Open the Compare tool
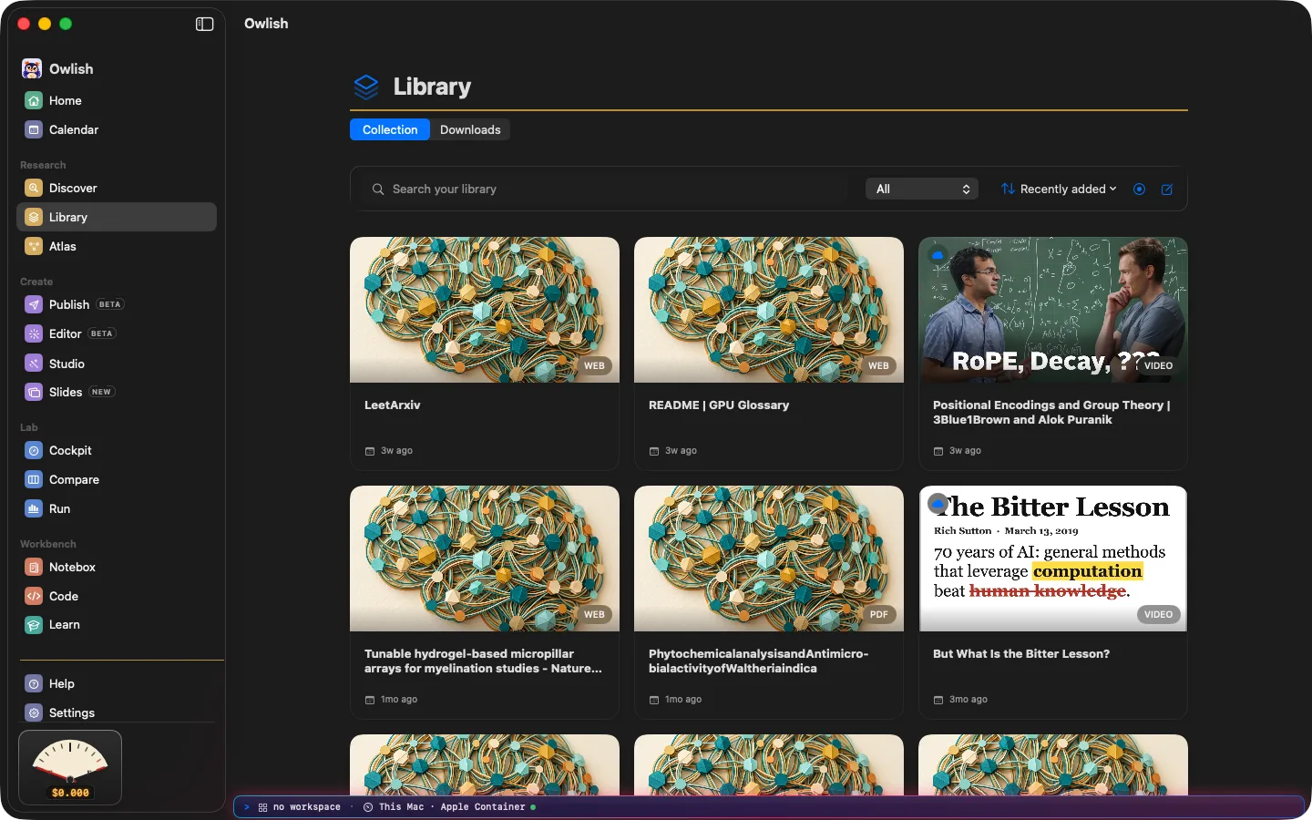Viewport: 1312px width, 820px height. [x=117, y=479]
